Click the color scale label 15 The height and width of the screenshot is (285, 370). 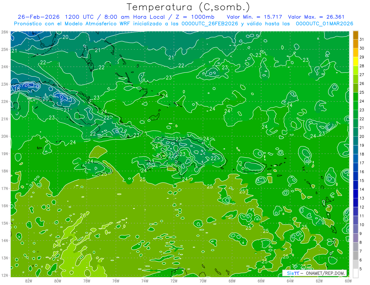362,180
